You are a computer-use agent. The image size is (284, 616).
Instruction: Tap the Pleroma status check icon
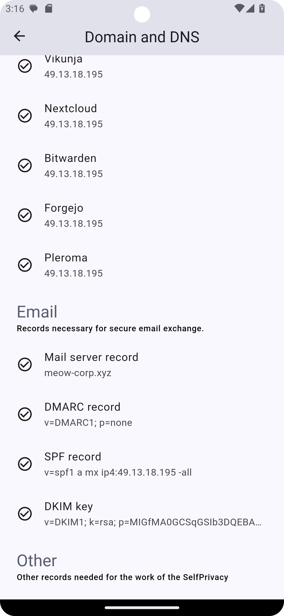25,265
